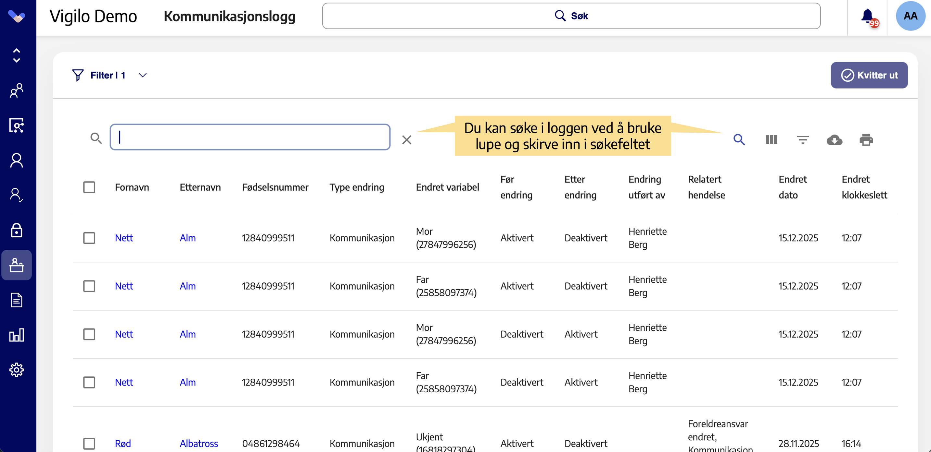Open the filter list toolbar icon

pyautogui.click(x=803, y=140)
